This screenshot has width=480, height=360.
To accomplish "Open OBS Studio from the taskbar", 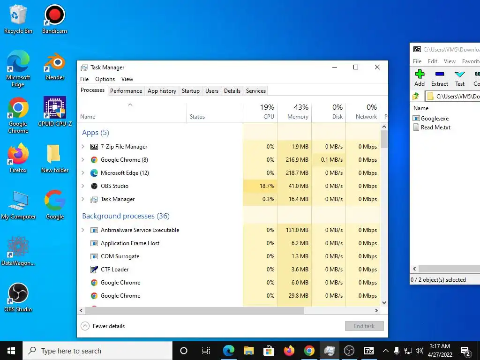I will 349,351.
